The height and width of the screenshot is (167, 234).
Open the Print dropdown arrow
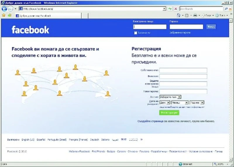coord(199,15)
